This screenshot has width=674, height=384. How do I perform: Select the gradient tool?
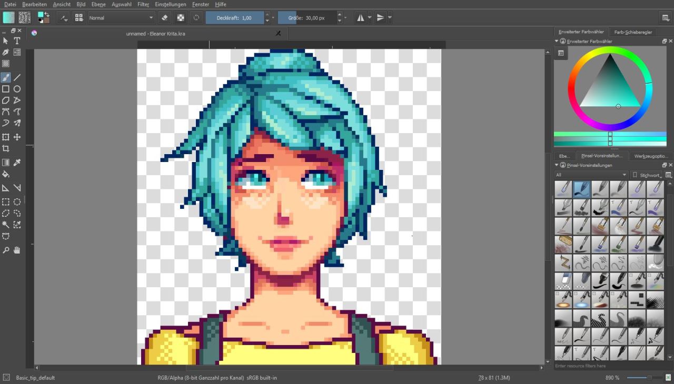tap(6, 163)
